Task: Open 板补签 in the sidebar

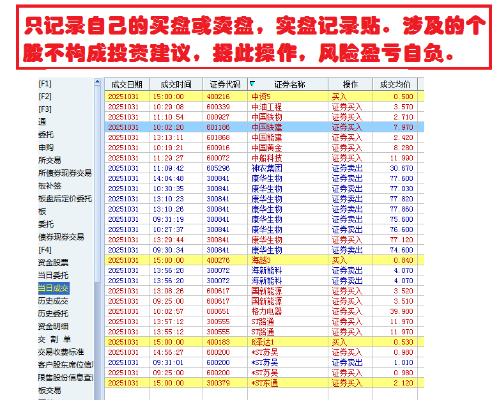Action: [50, 186]
